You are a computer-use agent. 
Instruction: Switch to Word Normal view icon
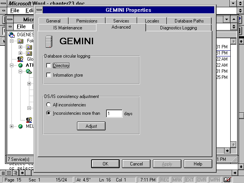(x=3, y=173)
